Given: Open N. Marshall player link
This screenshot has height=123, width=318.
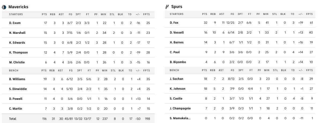Looking at the screenshot, I should pos(17,33).
